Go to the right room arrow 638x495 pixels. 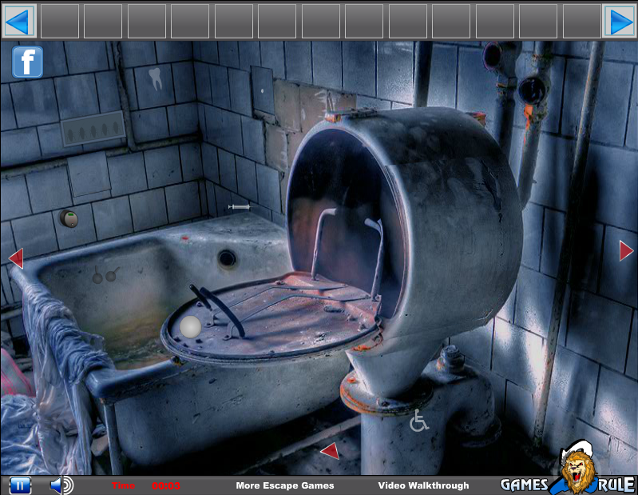(x=626, y=250)
